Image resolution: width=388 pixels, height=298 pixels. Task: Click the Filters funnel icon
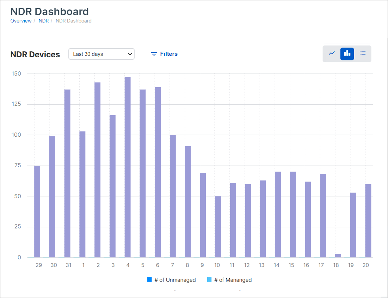(154, 54)
